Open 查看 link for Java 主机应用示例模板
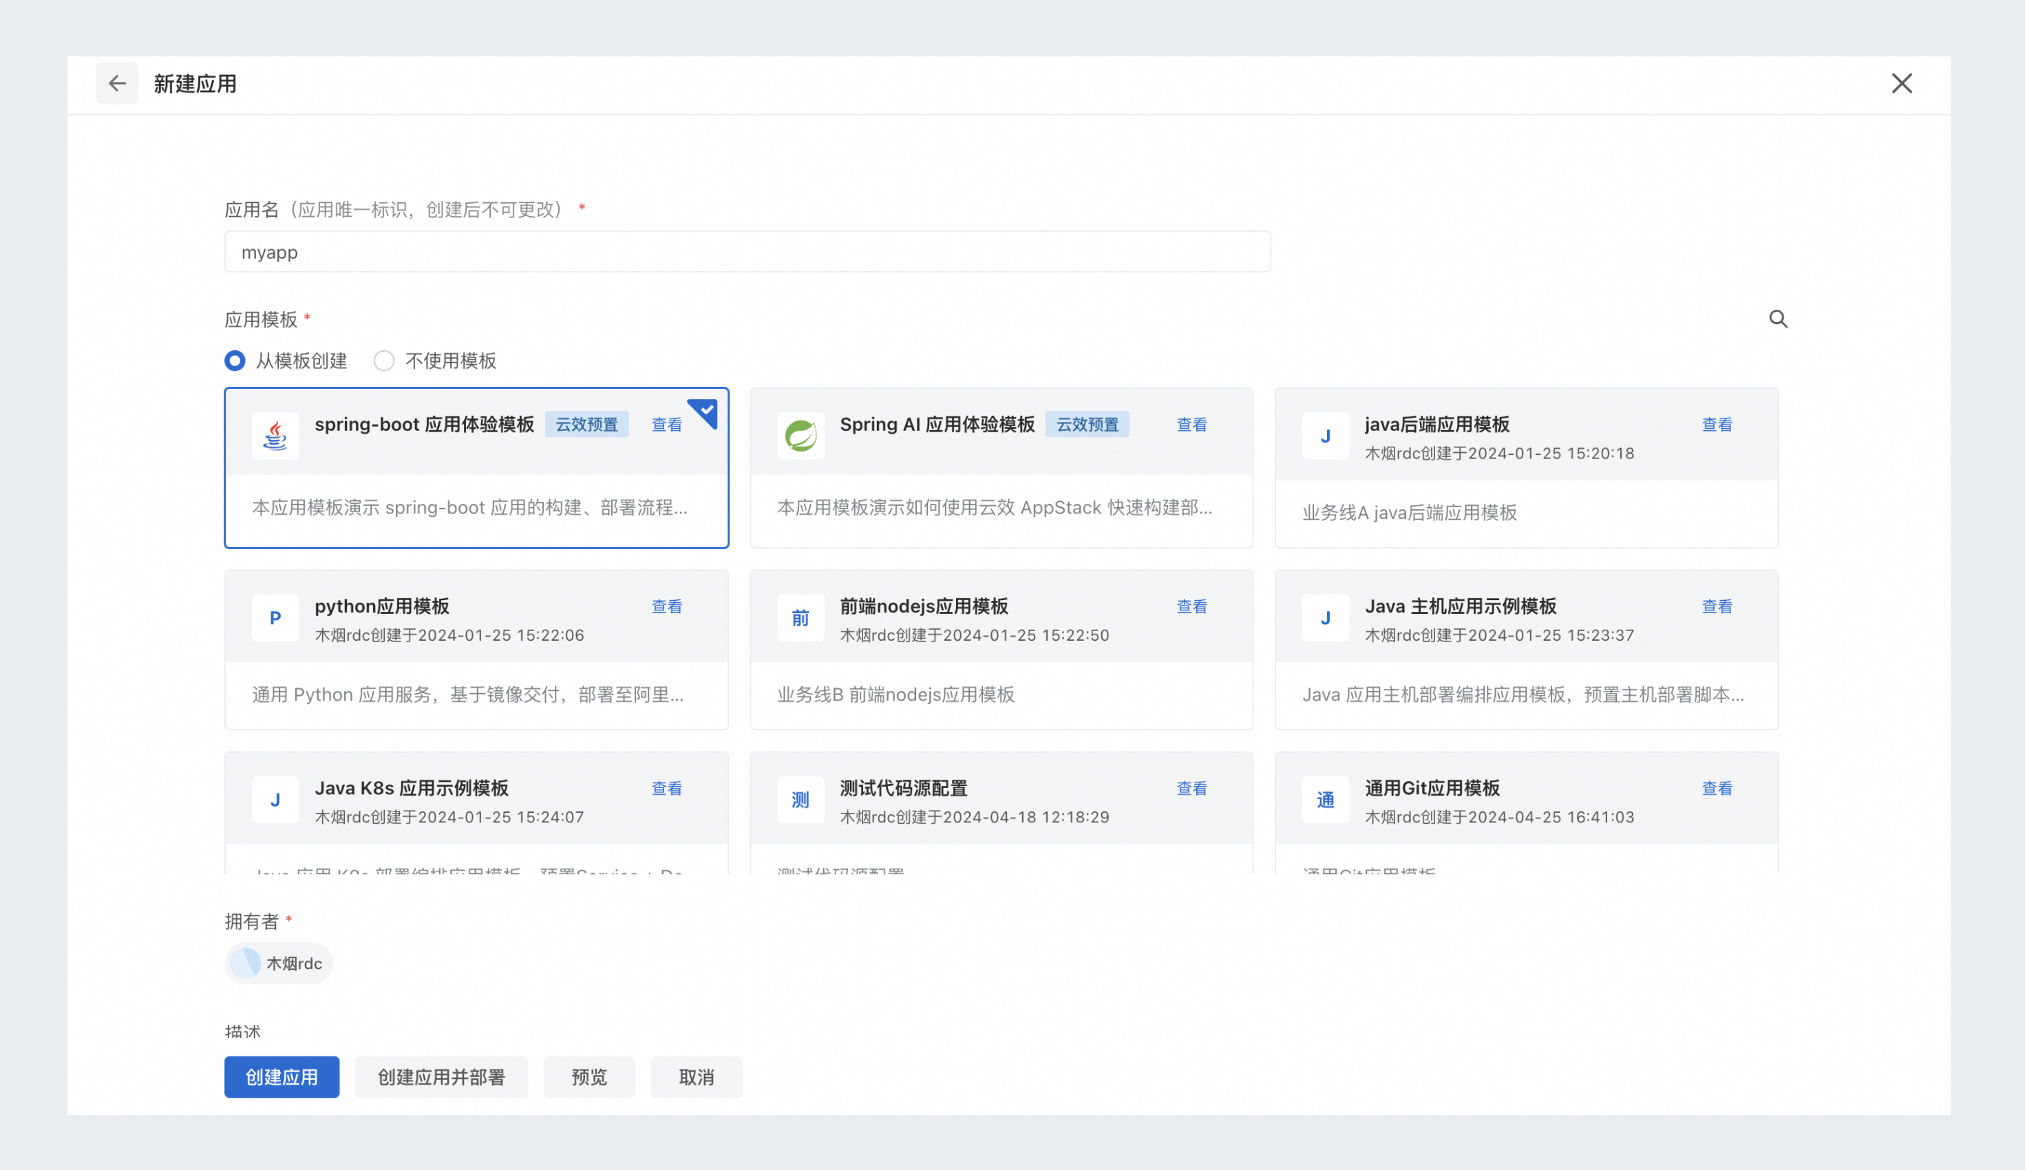 click(x=1717, y=607)
